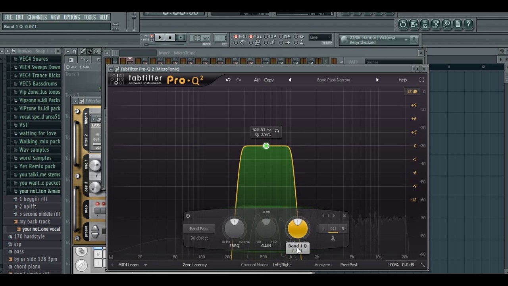Click the Record button in transport
This screenshot has height=286, width=508.
click(181, 38)
